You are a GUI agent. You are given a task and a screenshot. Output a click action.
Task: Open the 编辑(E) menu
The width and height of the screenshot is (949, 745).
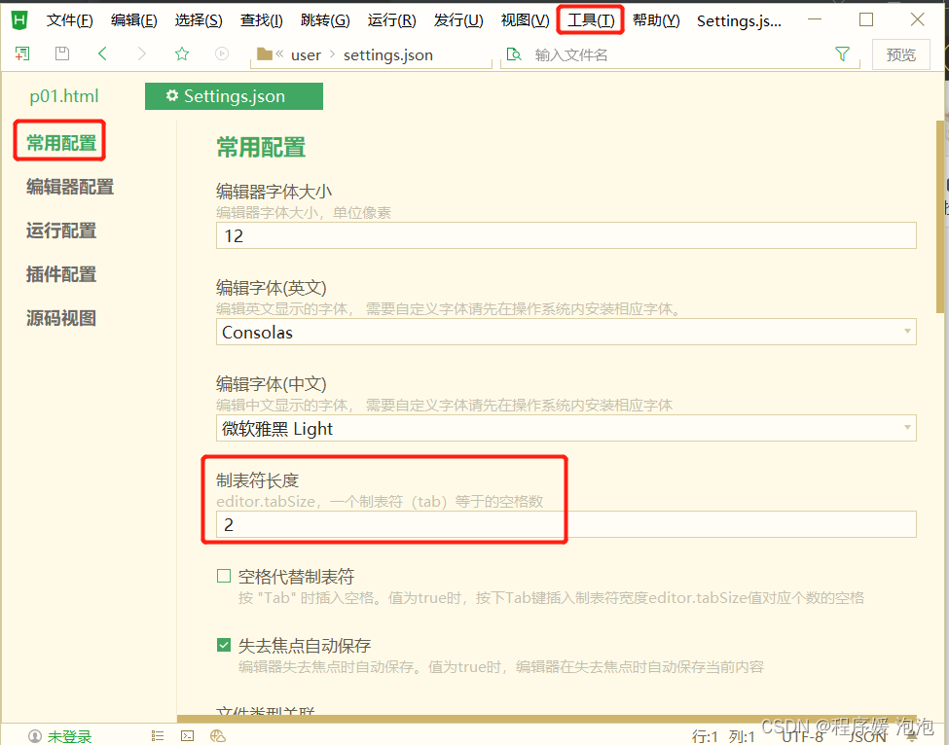click(133, 20)
